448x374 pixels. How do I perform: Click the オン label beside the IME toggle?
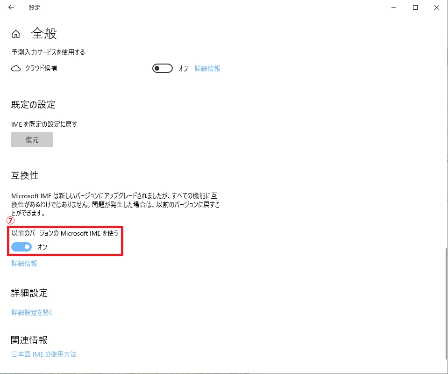(43, 247)
